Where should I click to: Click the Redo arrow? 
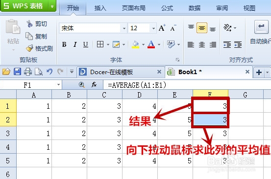[x=60, y=72]
